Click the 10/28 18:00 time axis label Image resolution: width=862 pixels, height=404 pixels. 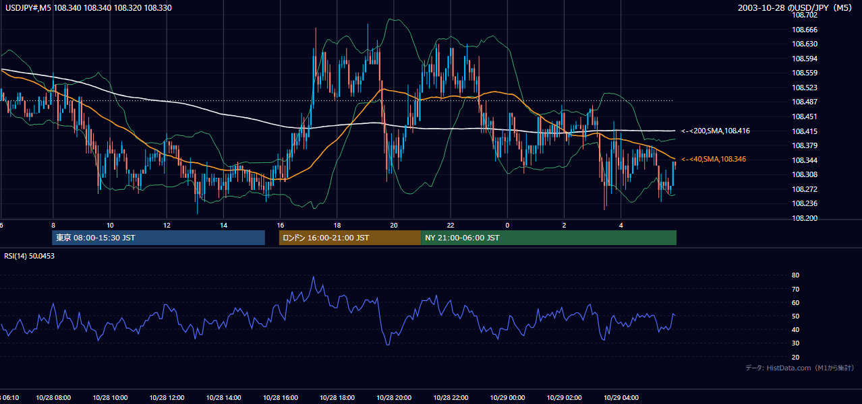[337, 398]
